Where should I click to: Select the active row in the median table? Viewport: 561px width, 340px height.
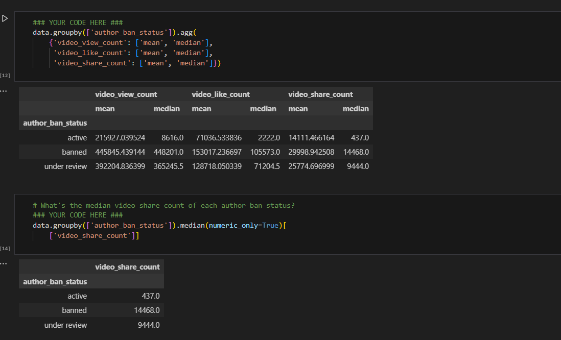77,296
